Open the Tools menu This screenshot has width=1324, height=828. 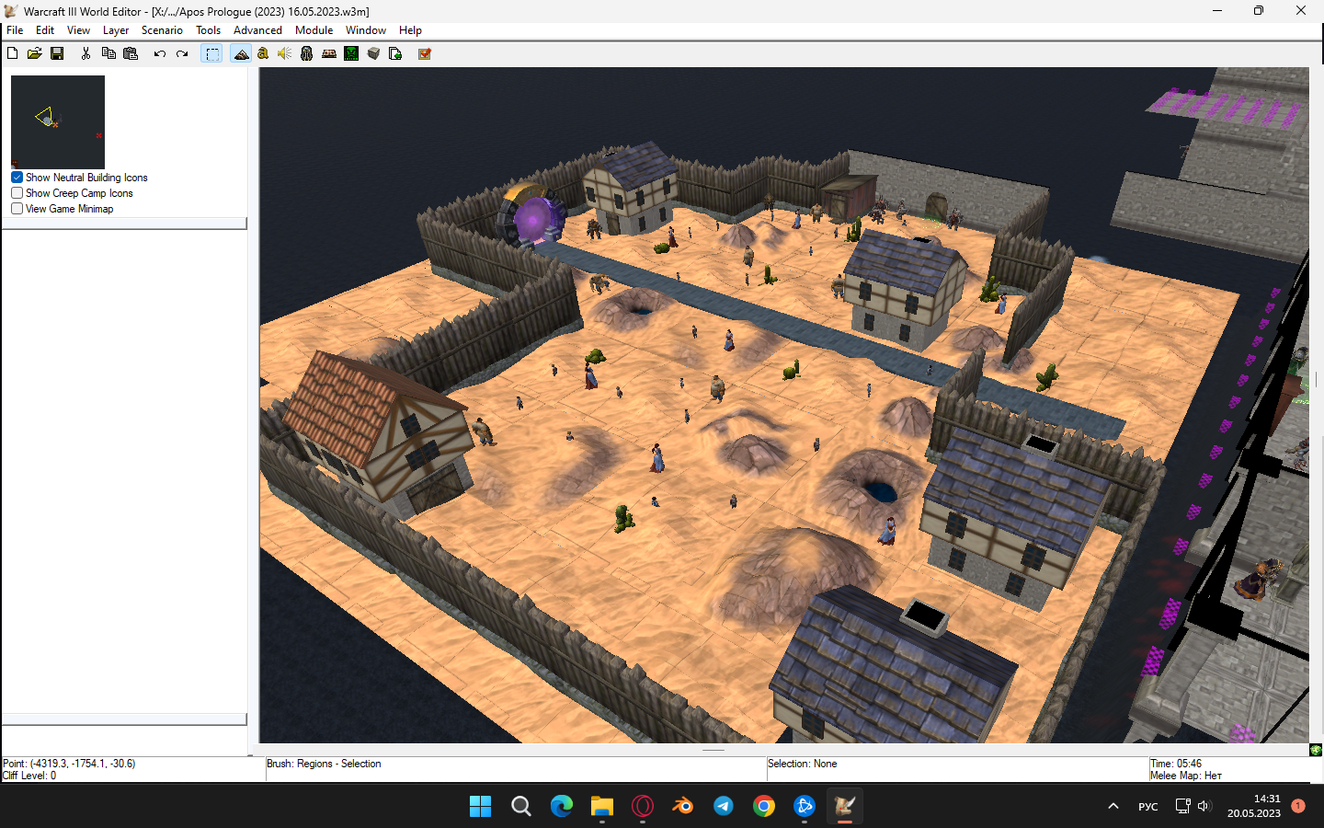click(209, 30)
